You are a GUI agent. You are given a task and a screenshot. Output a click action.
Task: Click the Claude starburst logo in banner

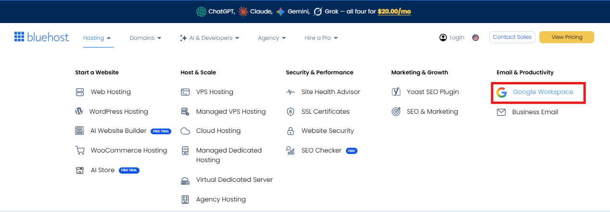243,12
